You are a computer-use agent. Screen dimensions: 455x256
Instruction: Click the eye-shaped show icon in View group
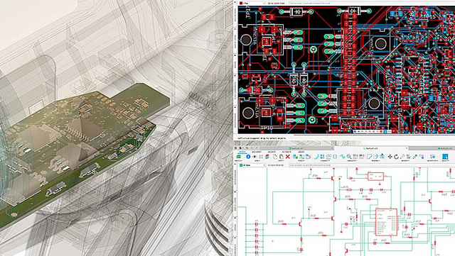(x=255, y=157)
